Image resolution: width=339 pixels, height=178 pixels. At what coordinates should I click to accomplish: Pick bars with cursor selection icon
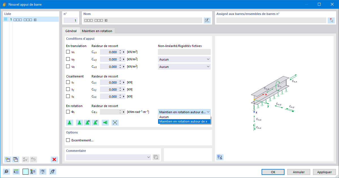[331, 20]
